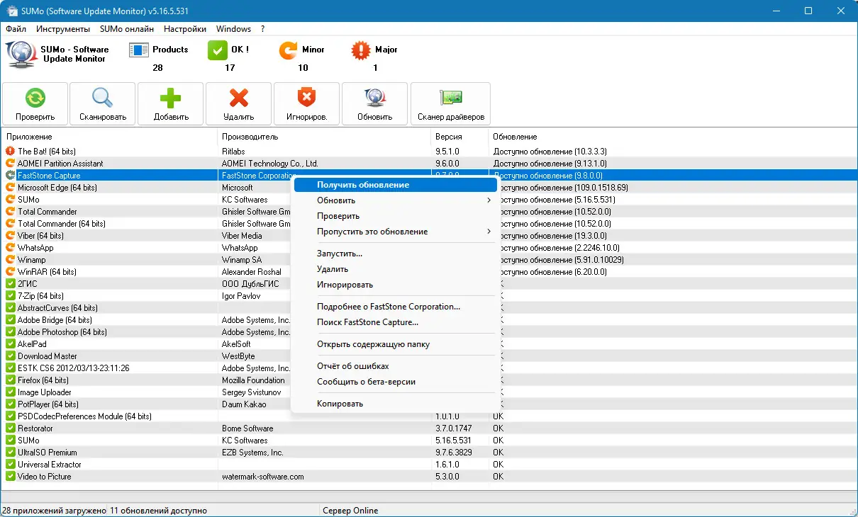
Task: Click the orange Minor updates icon
Action: click(289, 50)
